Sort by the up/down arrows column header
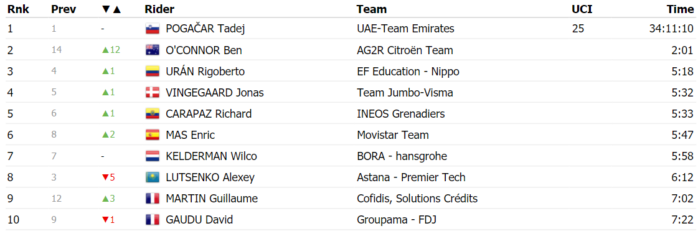 [x=111, y=9]
